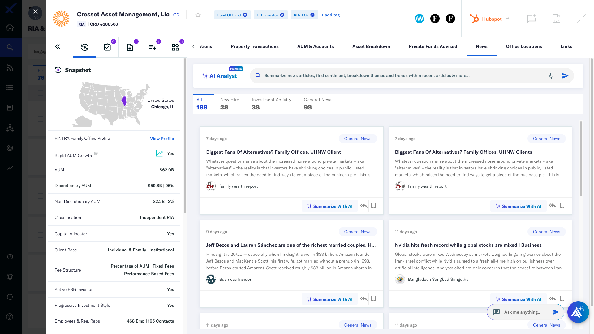
Task: Open the Nvidia hits fresh record headline
Action: (468, 245)
